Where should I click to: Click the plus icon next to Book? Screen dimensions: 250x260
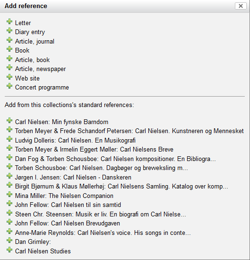pyautogui.click(x=9, y=49)
